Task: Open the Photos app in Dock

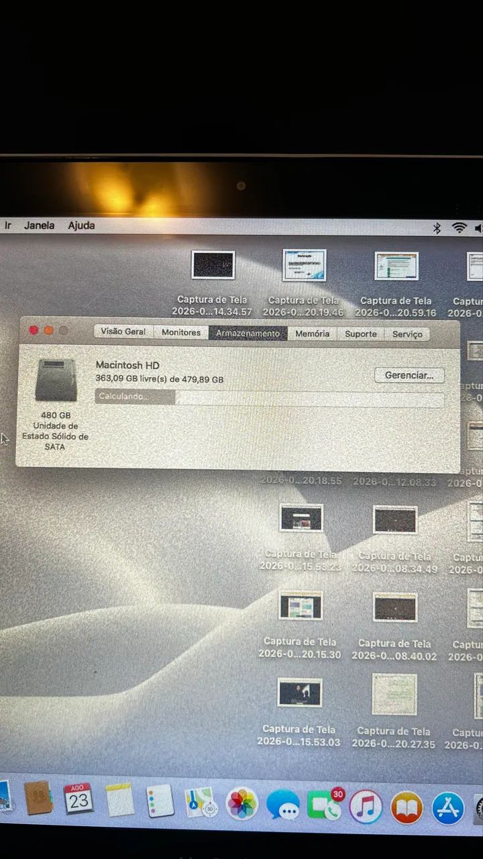Action: coord(241,804)
